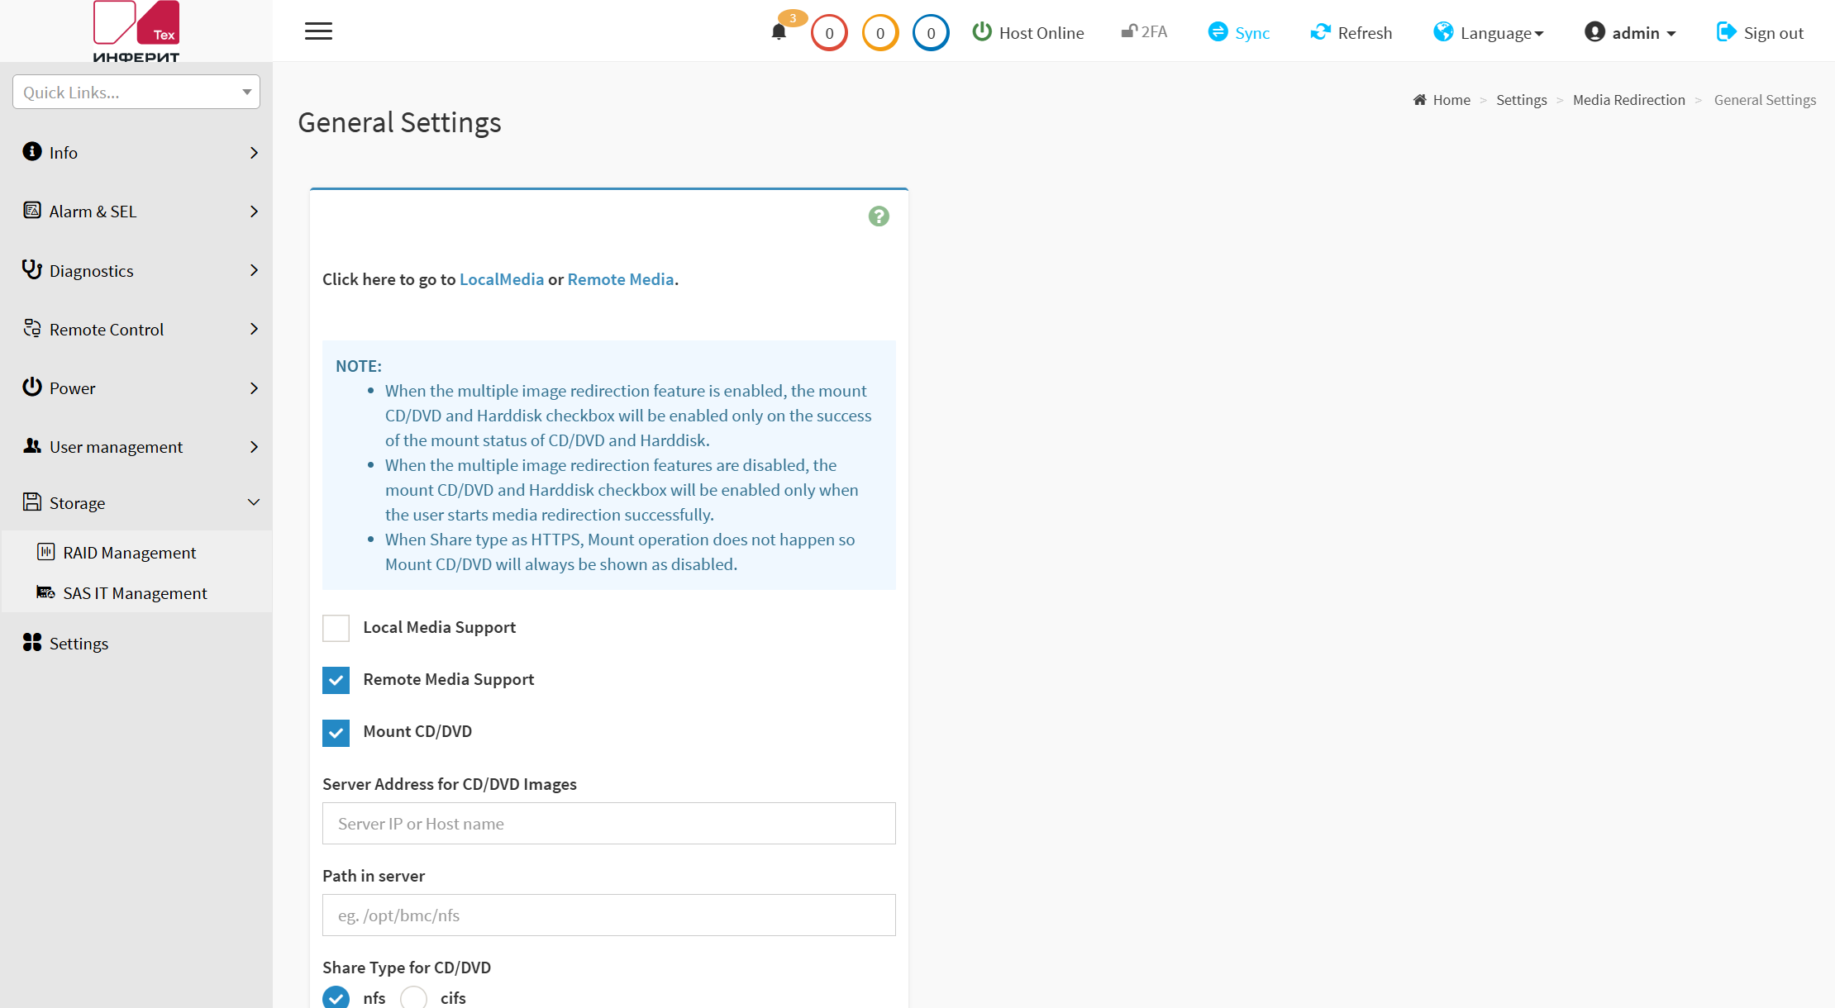Uncheck Remote Media Support checkbox
The width and height of the screenshot is (1835, 1008).
[x=336, y=680]
